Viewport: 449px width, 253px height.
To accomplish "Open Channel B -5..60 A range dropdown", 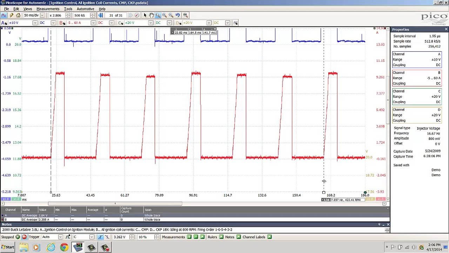I will pyautogui.click(x=93, y=23).
